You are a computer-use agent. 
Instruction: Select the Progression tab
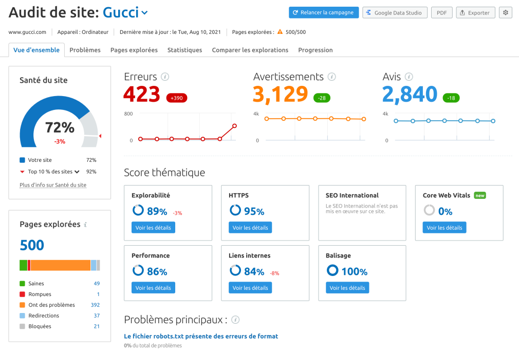coord(316,50)
